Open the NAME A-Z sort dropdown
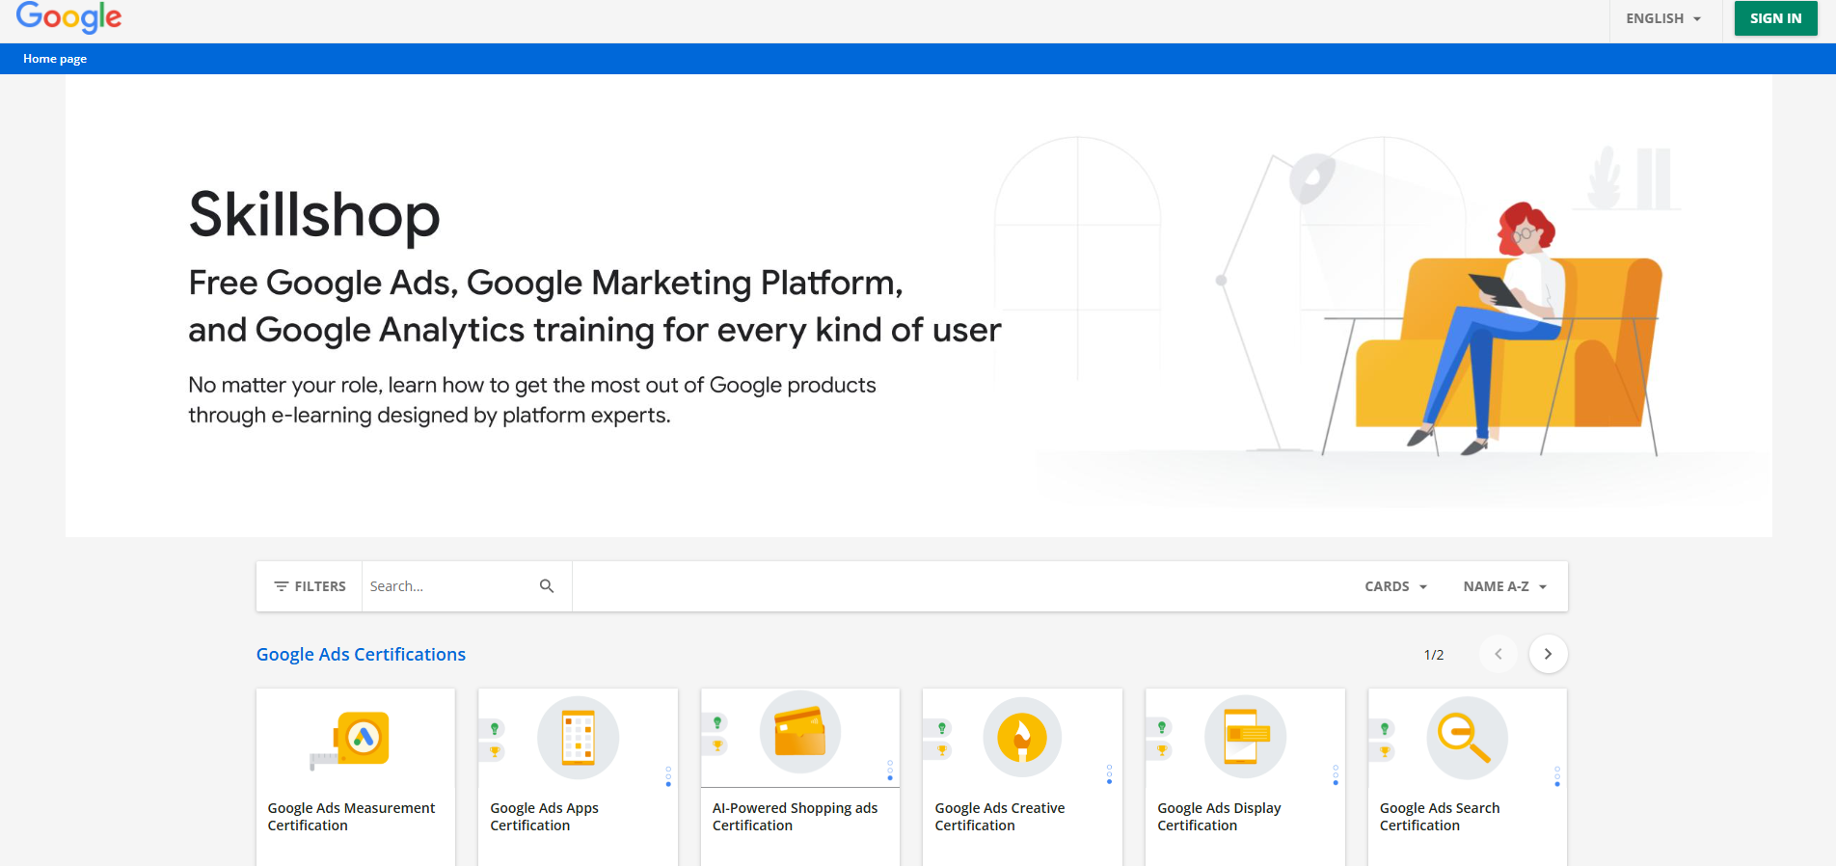Screen dimensions: 1836x866 [x=1505, y=586]
